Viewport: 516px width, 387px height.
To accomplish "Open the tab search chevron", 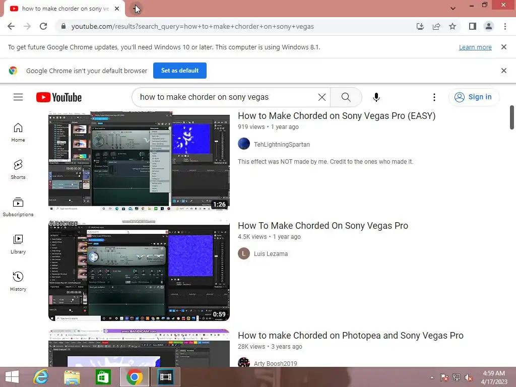I will click(453, 8).
